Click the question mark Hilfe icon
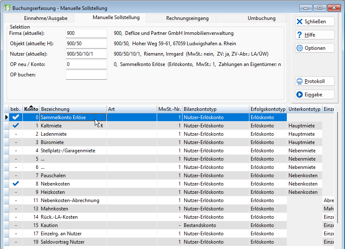This screenshot has height=249, width=345. 299,35
